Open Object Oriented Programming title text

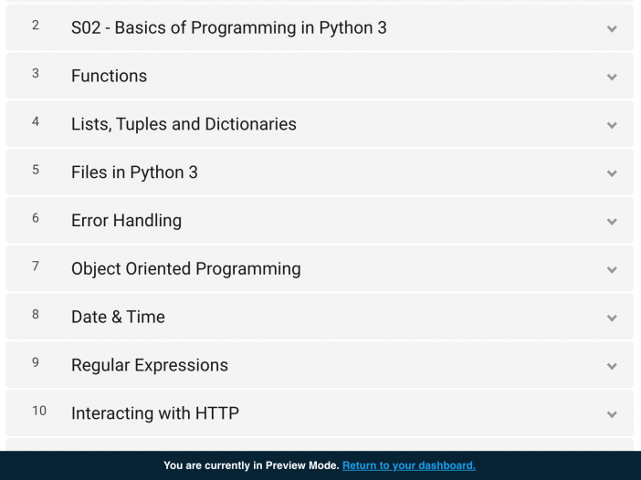(186, 269)
